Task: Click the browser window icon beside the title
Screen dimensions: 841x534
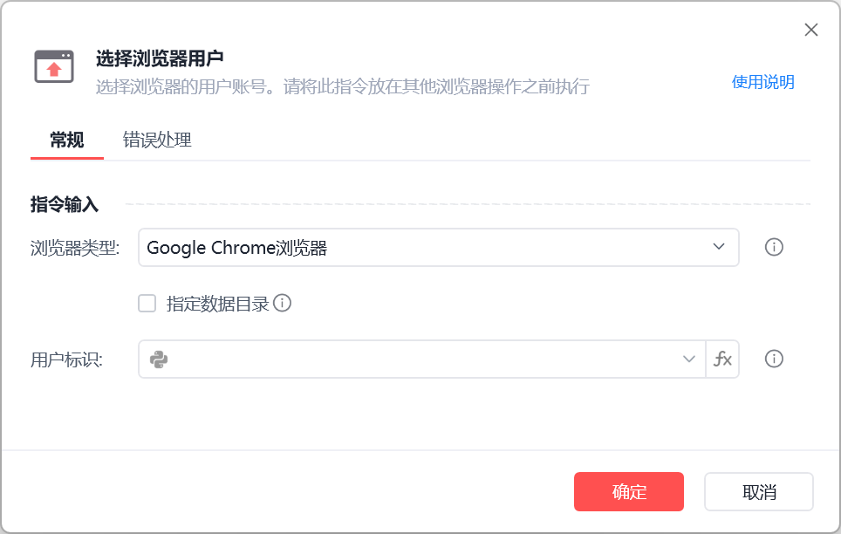Action: coord(54,66)
